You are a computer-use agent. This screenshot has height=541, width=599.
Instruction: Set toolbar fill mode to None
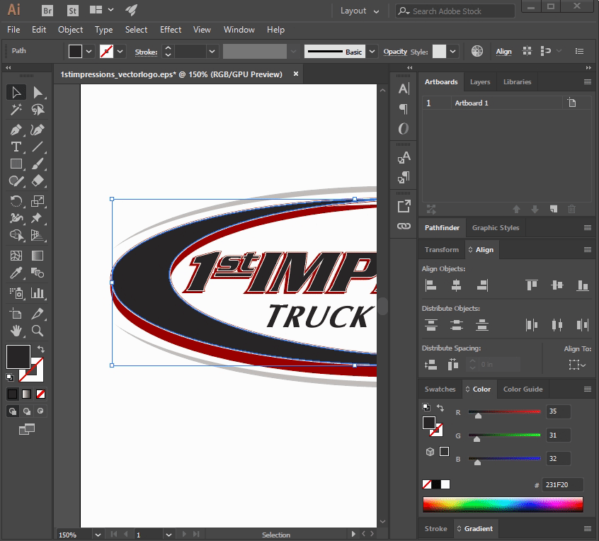tap(40, 394)
